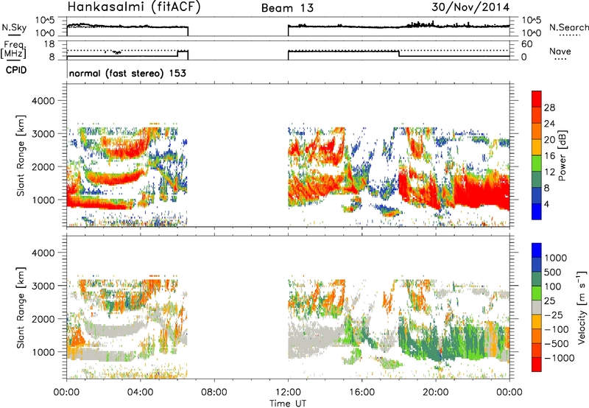Screen dimensions: 589x408
Task: Click the '16:00' time axis label
Action: [x=361, y=393]
